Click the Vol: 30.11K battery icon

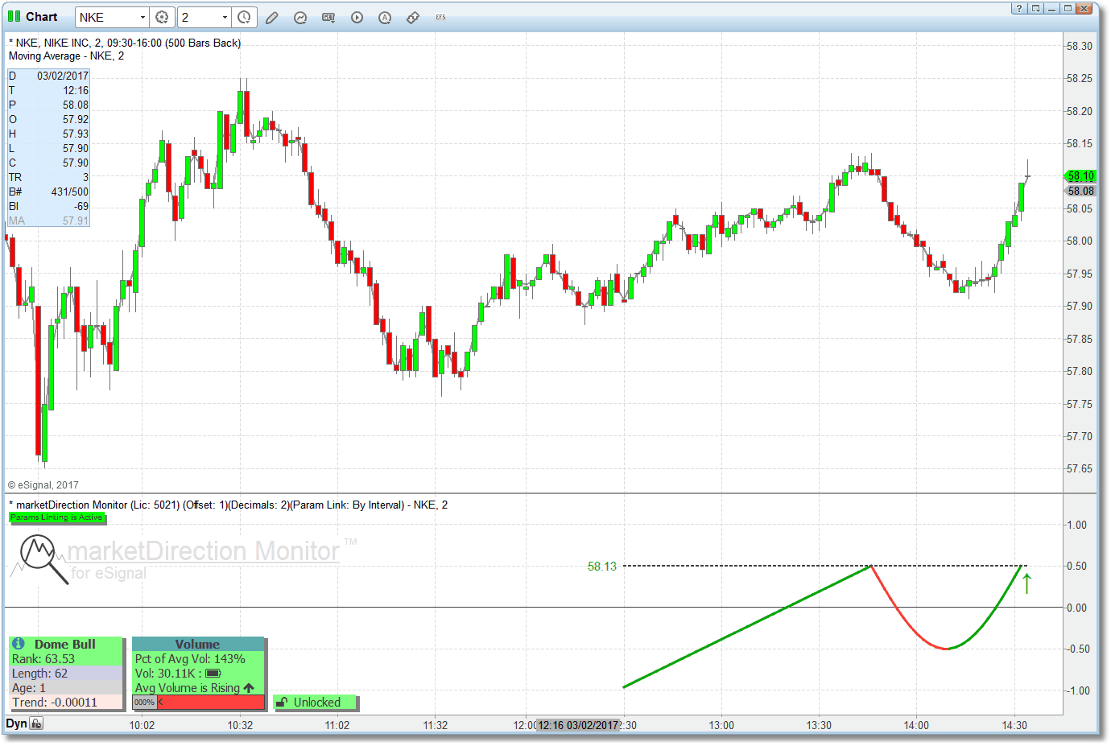click(213, 674)
